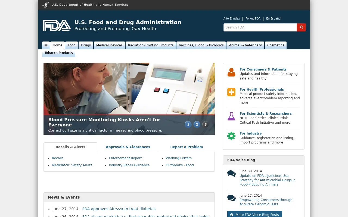This screenshot has width=348, height=217.
Task: Show carousel slide 2
Action: click(x=197, y=125)
